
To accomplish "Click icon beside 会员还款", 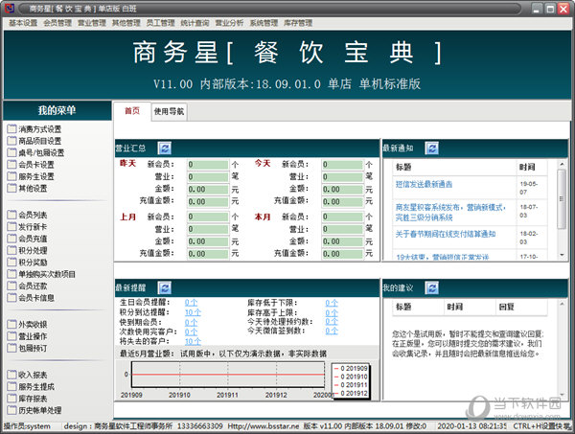I will (12, 286).
